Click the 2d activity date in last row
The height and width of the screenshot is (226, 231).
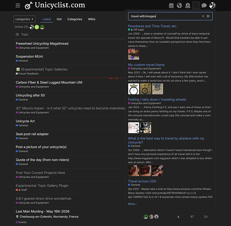tap(205, 217)
